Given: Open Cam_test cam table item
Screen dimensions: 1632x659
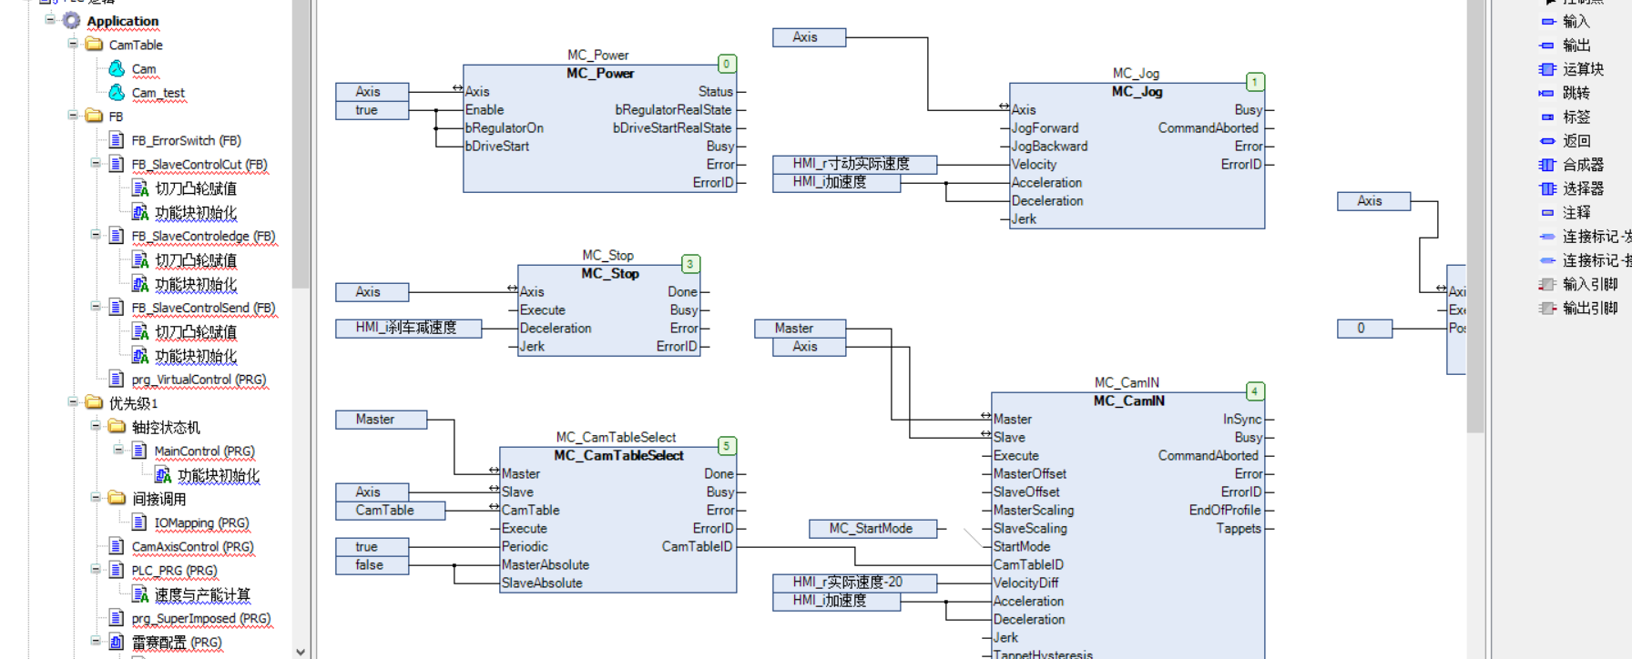Looking at the screenshot, I should 158,93.
